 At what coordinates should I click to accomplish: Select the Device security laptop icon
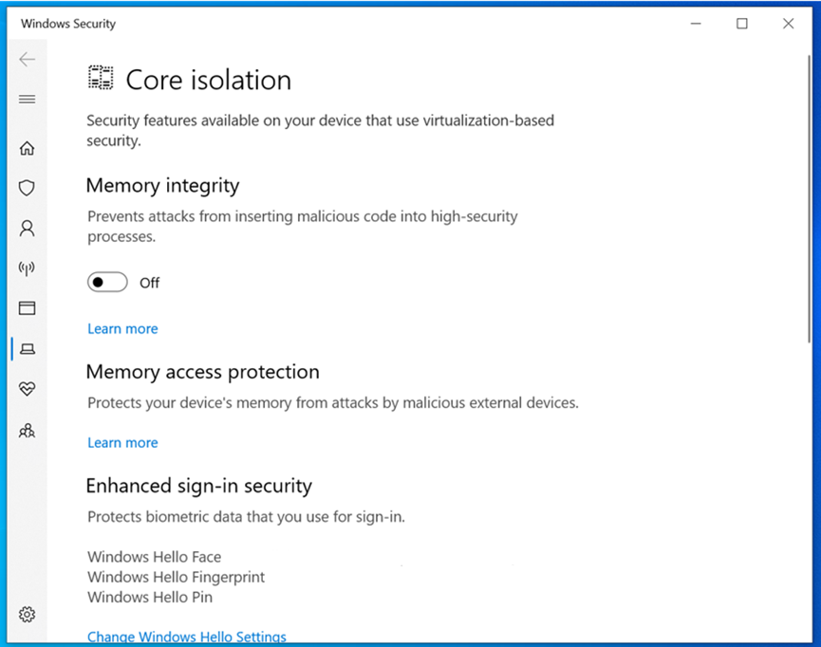[x=28, y=348]
